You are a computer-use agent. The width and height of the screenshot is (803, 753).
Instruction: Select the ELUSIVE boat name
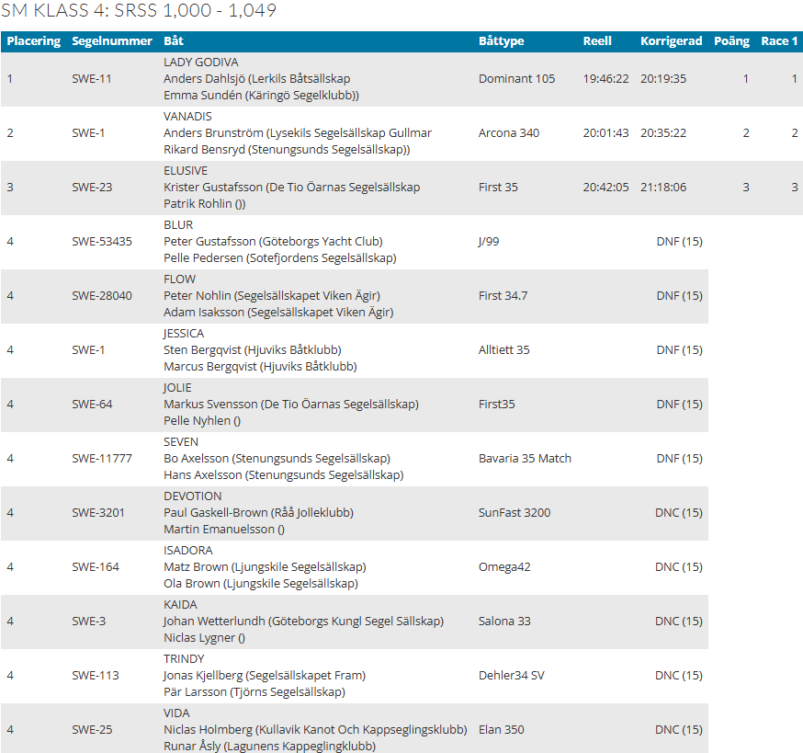pyautogui.click(x=186, y=171)
